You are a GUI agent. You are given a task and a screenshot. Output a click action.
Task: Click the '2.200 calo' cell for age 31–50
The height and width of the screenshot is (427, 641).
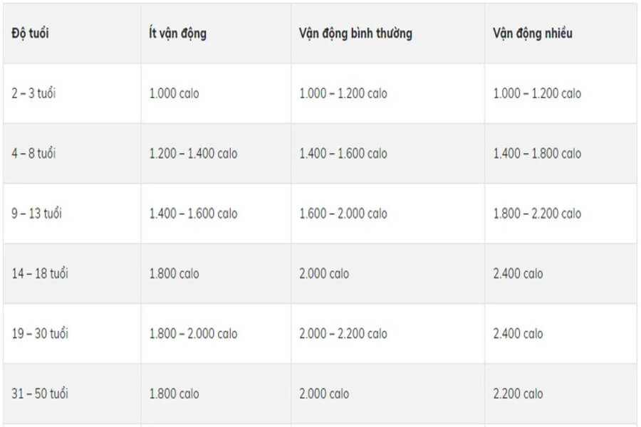pos(518,394)
